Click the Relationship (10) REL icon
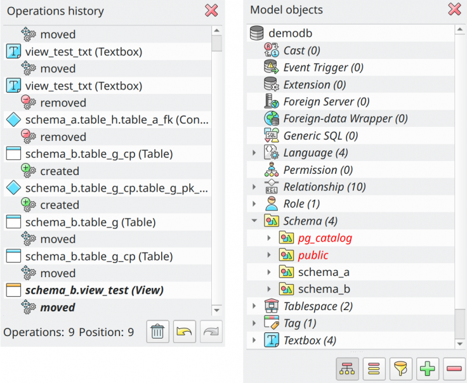467x383 pixels. pos(272,186)
